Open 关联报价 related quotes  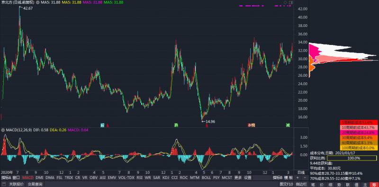tap(17, 184)
